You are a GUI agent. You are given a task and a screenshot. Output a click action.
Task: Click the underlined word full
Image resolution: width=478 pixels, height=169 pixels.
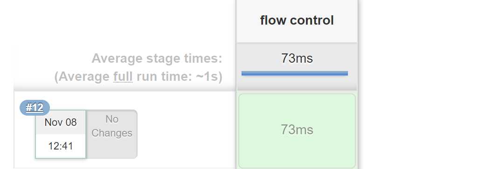point(123,77)
